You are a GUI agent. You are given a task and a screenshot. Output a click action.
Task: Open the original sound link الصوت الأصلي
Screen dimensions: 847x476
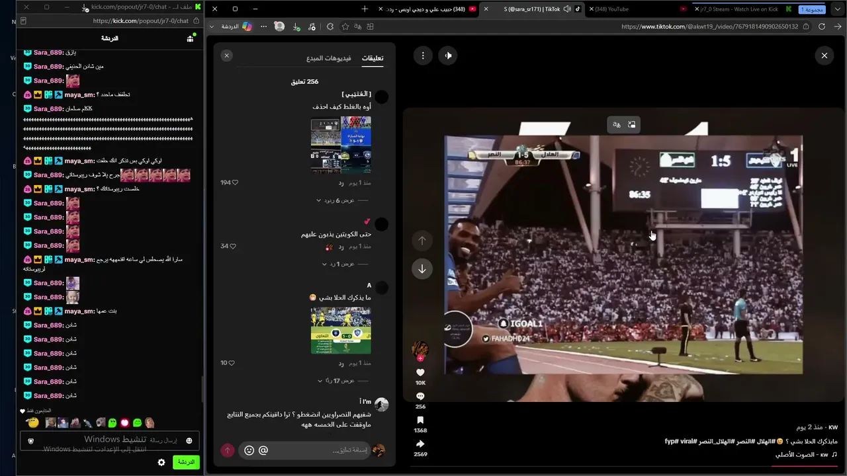click(x=802, y=455)
